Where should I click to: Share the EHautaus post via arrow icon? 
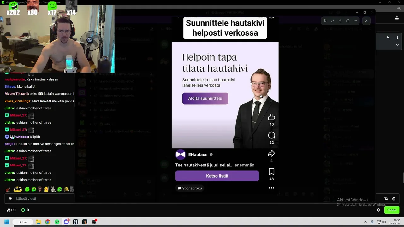point(271,154)
